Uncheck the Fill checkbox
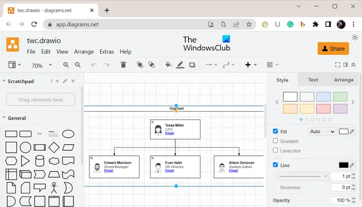The image size is (362, 207). [x=275, y=131]
